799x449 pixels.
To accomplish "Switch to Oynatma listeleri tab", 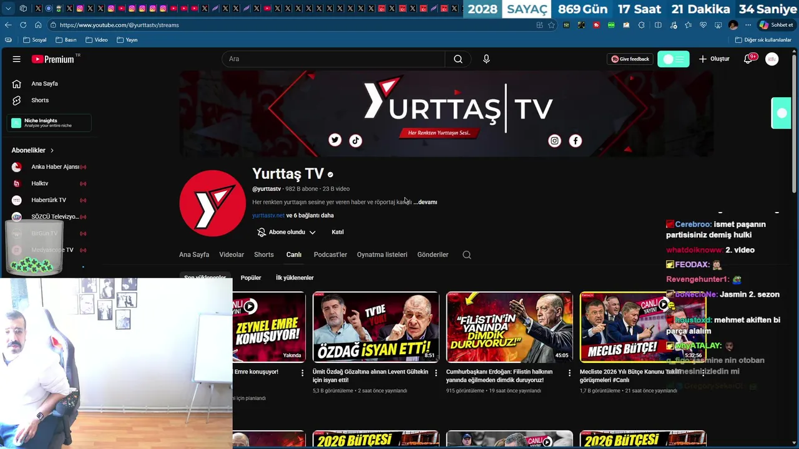I will click(x=382, y=254).
